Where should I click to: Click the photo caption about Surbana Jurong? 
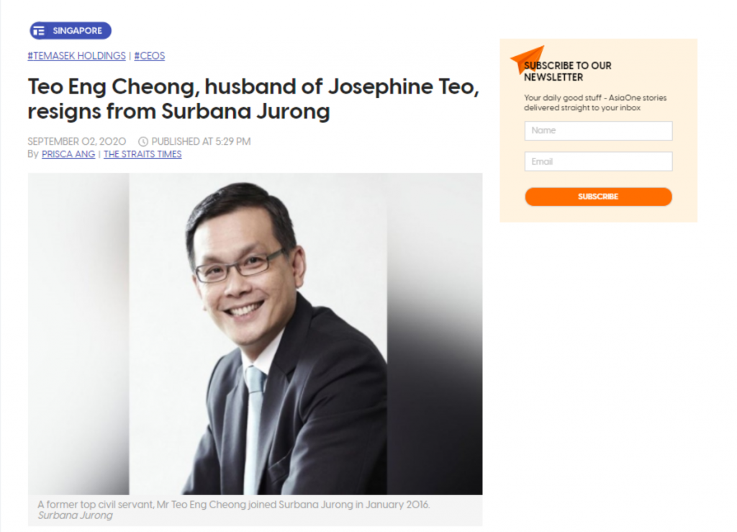(x=234, y=505)
